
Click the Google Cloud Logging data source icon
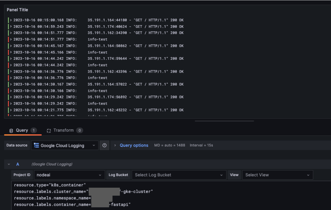point(37,145)
